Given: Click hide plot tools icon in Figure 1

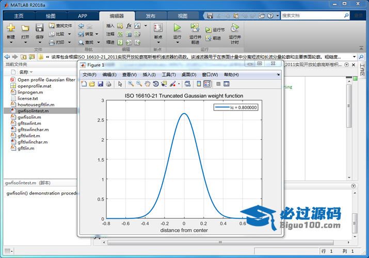Looking at the screenshot, I should tap(218, 84).
